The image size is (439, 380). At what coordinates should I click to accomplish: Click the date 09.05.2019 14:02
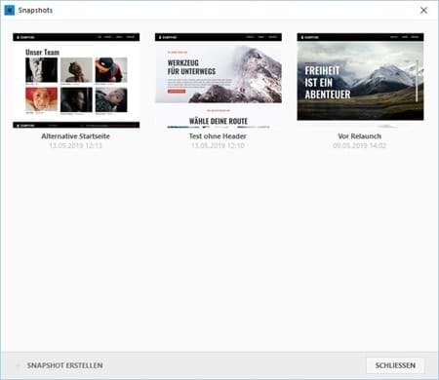359,145
